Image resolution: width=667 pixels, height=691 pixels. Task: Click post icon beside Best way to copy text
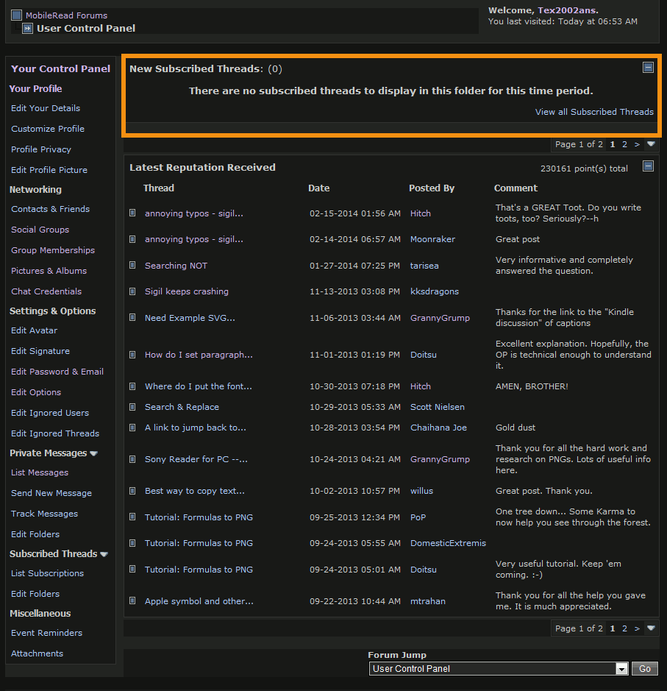click(132, 491)
